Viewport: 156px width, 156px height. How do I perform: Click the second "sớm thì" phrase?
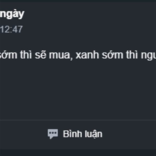120,55
